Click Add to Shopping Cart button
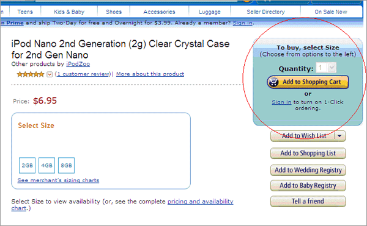The width and height of the screenshot is (367, 226). (x=308, y=82)
